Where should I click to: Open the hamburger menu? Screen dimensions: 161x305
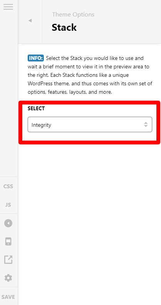coord(8,7)
